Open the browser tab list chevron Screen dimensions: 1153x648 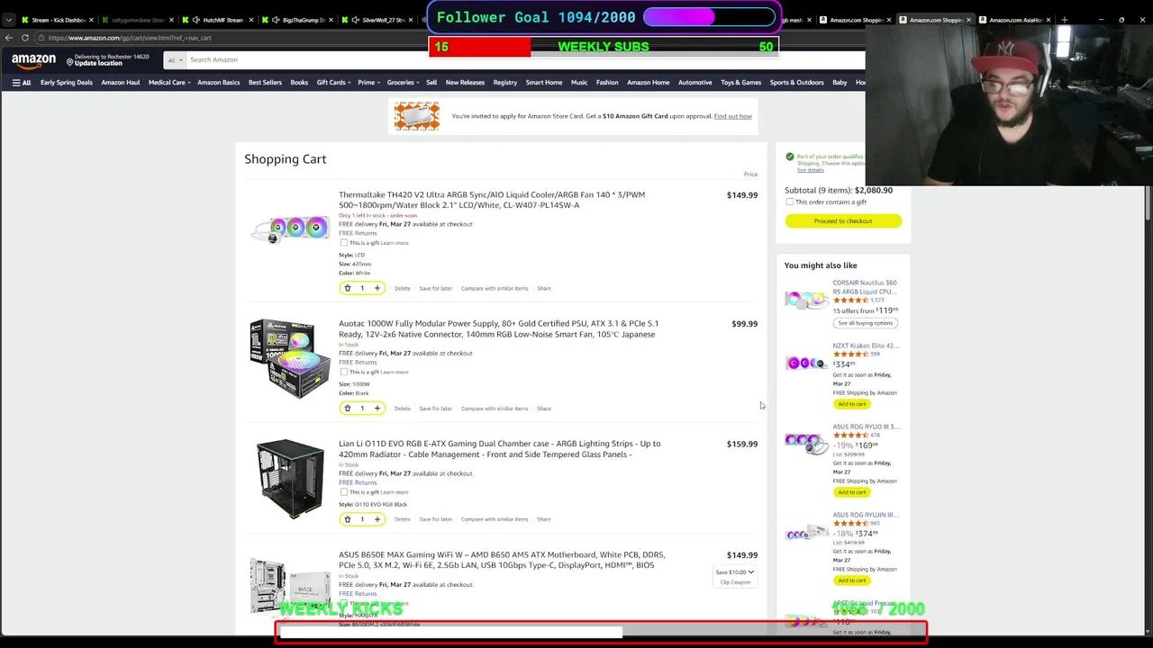pos(8,20)
